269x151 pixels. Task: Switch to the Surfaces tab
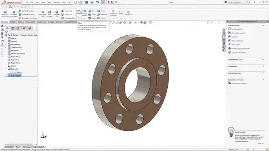coord(21,22)
